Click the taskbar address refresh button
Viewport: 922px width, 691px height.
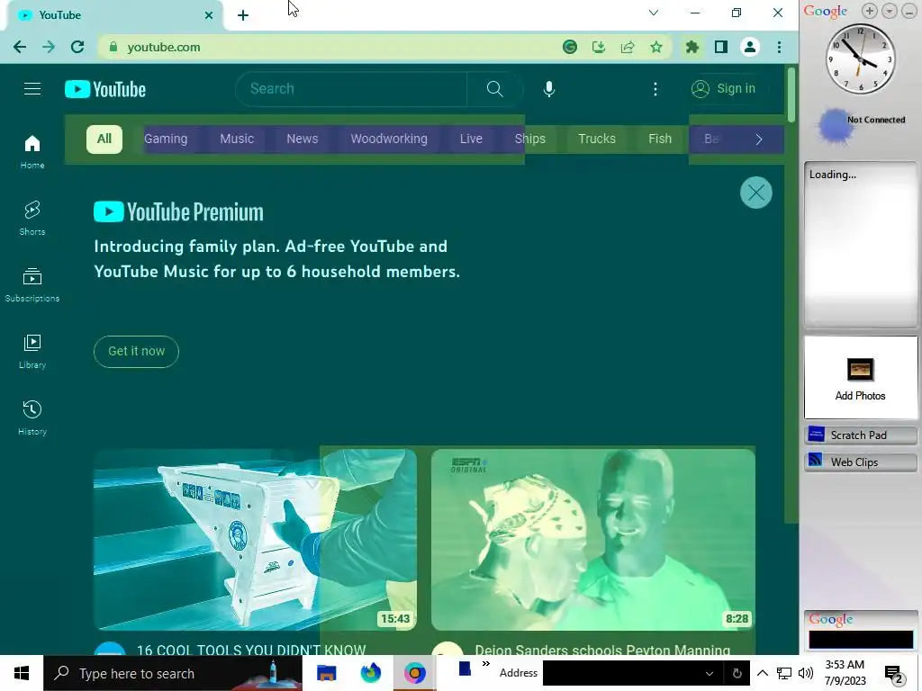[x=737, y=673]
